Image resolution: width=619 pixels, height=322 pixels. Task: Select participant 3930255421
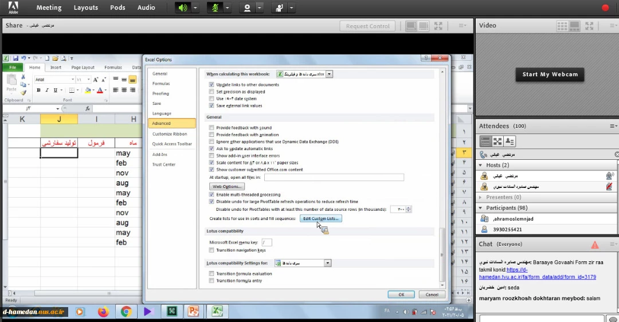547,229
